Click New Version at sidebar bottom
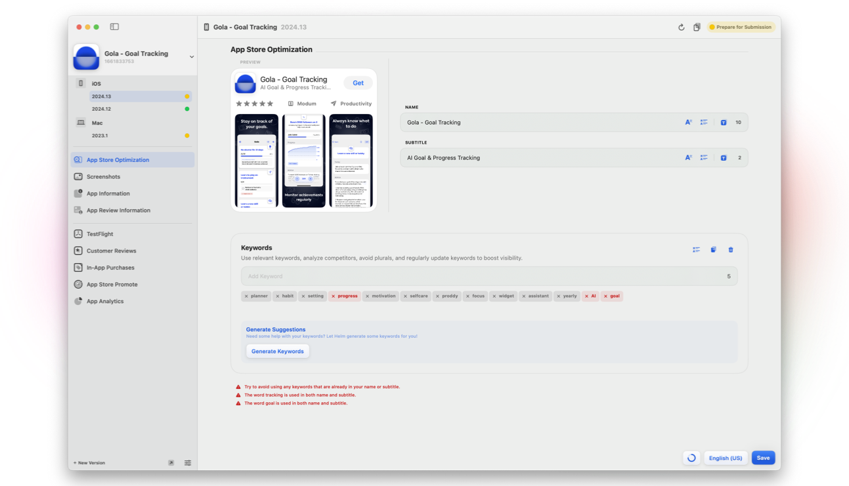This screenshot has height=486, width=849. coord(89,463)
